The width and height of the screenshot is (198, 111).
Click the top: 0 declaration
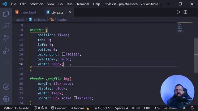44,40
